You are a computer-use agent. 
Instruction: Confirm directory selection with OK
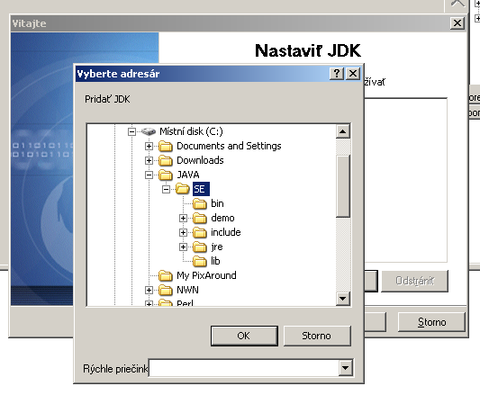pyautogui.click(x=244, y=336)
